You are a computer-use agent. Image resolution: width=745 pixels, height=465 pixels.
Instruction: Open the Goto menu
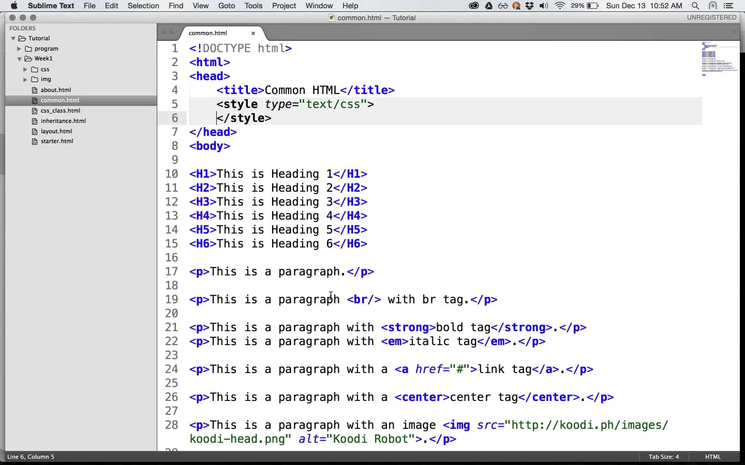(227, 6)
